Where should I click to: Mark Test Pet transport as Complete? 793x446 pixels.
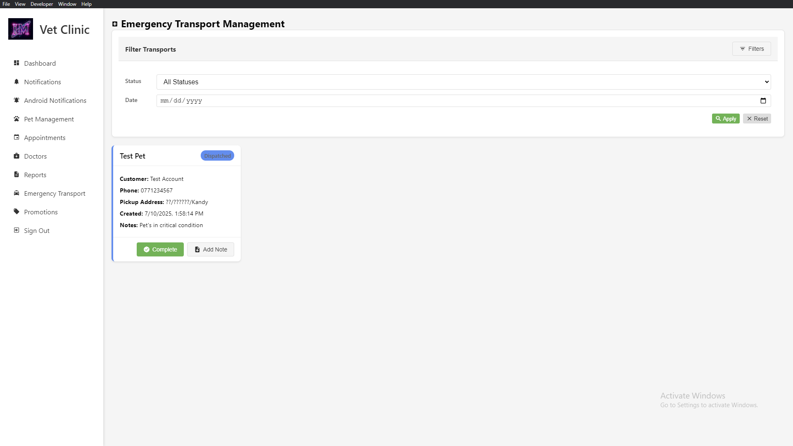[x=160, y=249]
